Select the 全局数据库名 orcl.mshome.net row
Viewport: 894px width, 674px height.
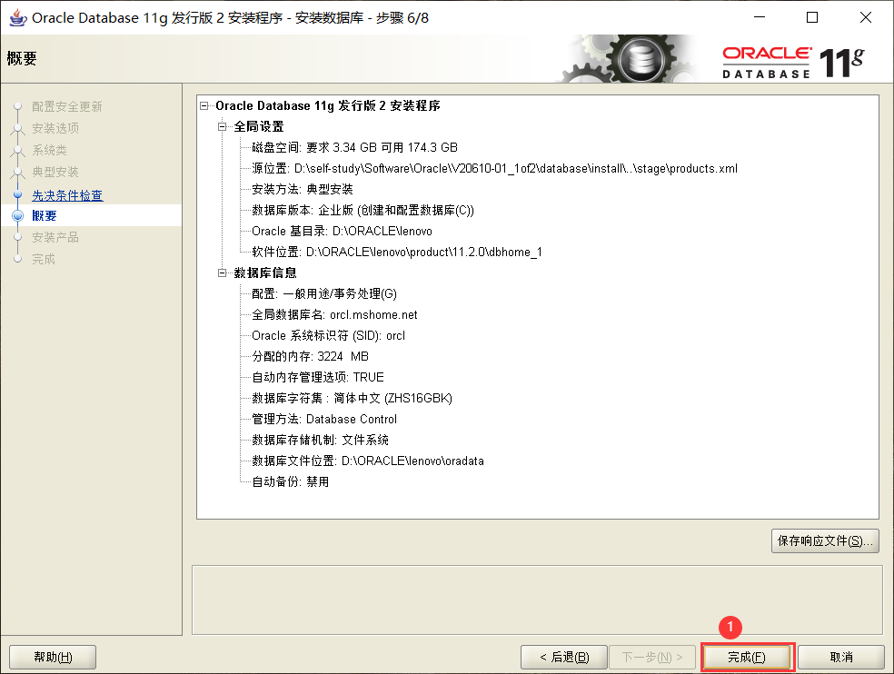pos(334,315)
